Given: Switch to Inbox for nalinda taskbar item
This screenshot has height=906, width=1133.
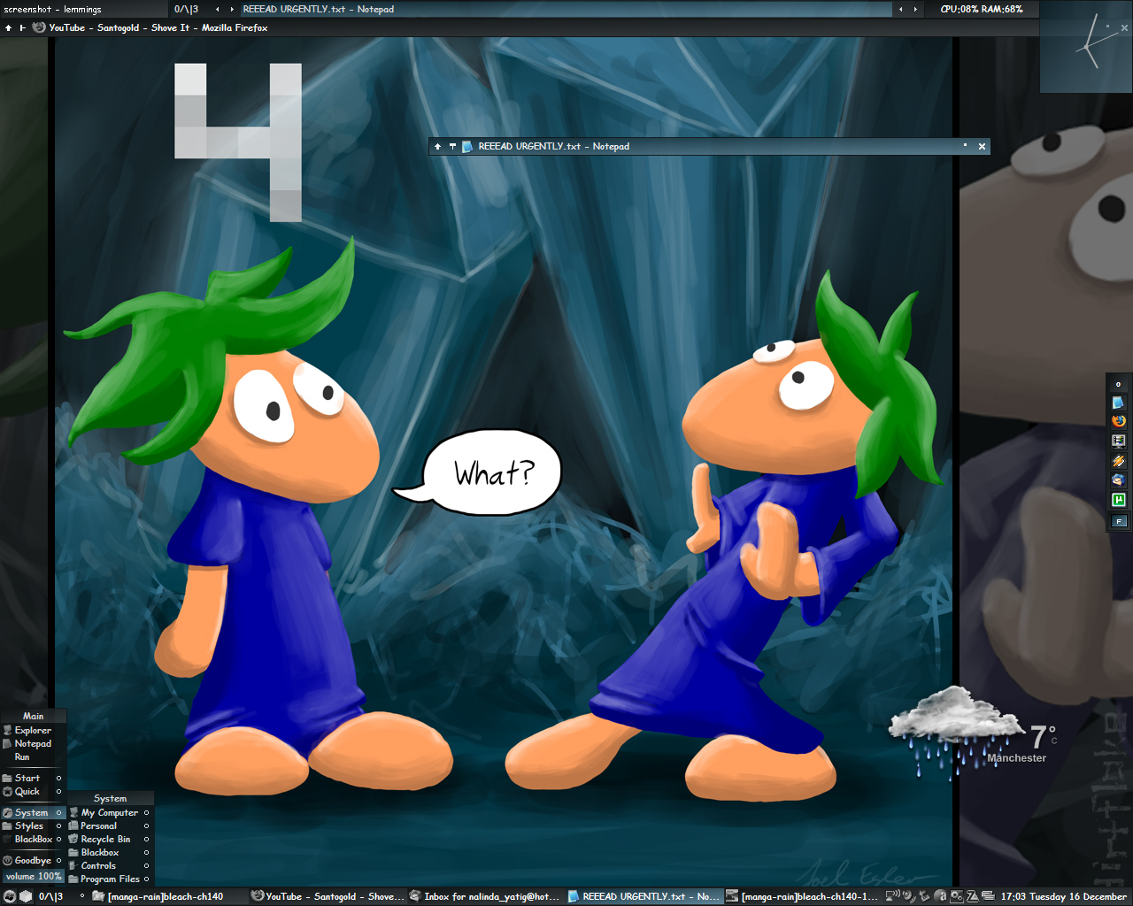Looking at the screenshot, I should (x=484, y=896).
